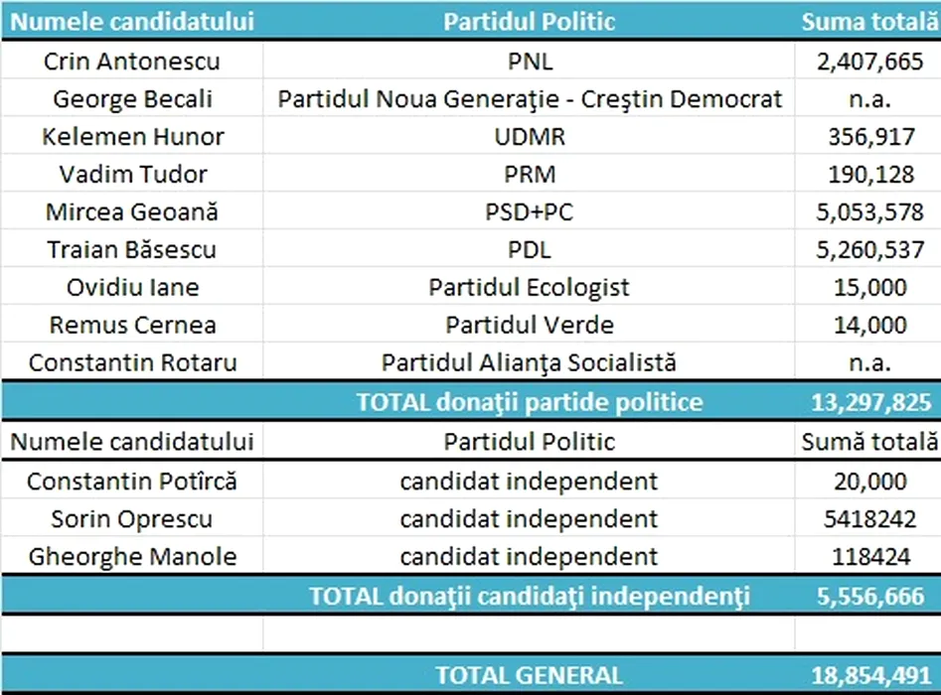Click Gheorghe Manole's amount 118424
The height and width of the screenshot is (695, 941).
point(867,556)
